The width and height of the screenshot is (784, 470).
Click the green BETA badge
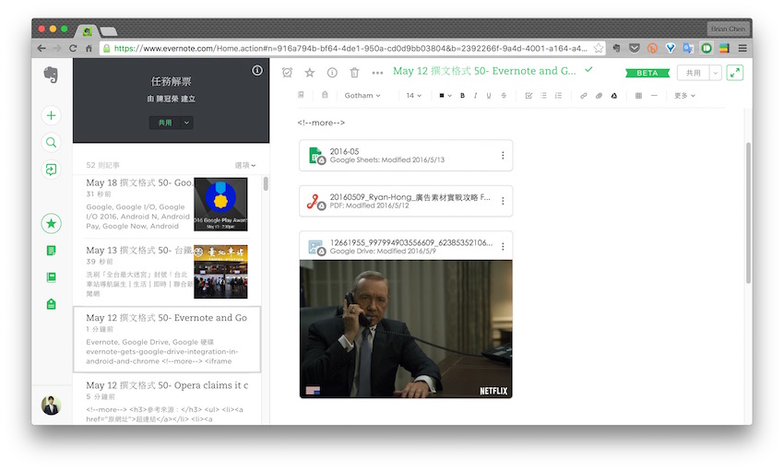[647, 73]
